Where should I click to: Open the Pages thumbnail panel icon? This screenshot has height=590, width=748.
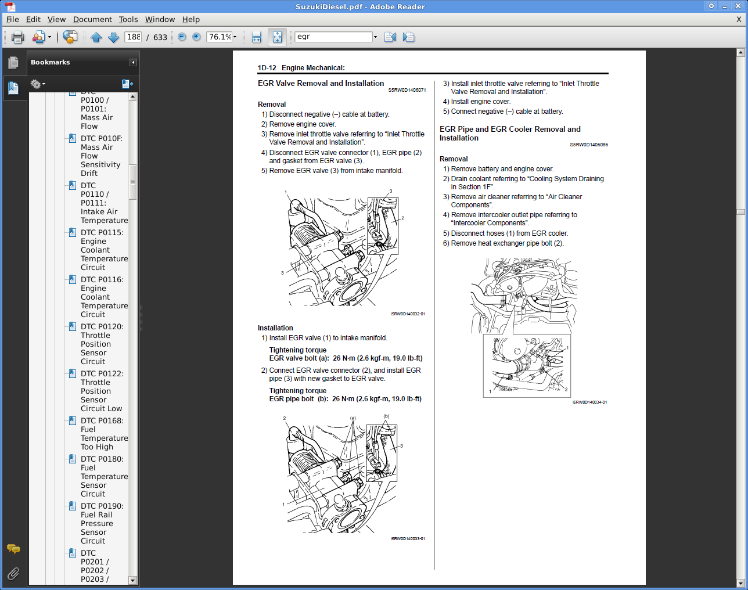tap(13, 63)
